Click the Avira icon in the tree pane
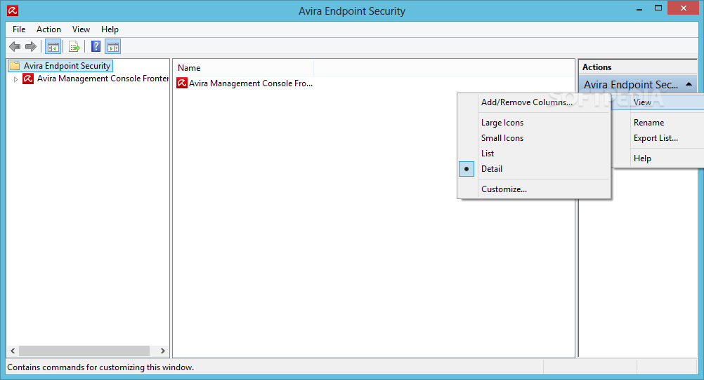 coord(28,79)
